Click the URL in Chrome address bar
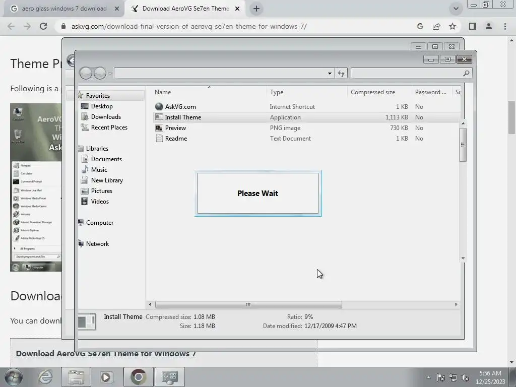Viewport: 516px width, 387px height. tap(189, 26)
